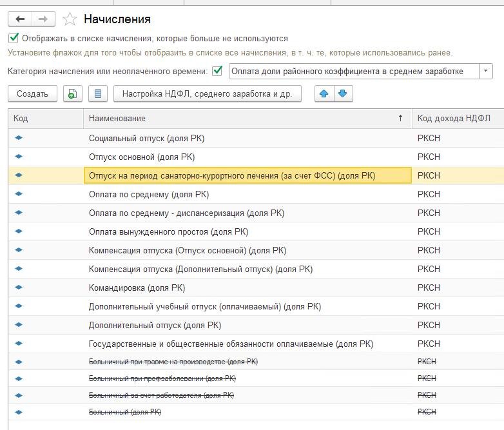Select crossed-out Больничный при профзаболевании row
504x430 pixels.
click(x=256, y=378)
